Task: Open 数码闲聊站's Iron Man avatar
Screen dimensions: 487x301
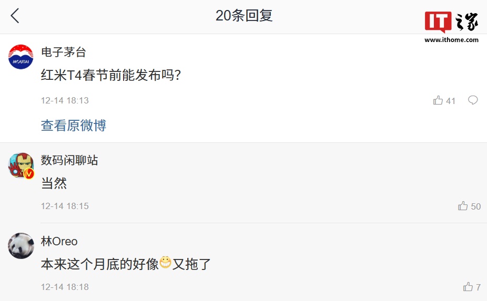Action: click(x=21, y=165)
